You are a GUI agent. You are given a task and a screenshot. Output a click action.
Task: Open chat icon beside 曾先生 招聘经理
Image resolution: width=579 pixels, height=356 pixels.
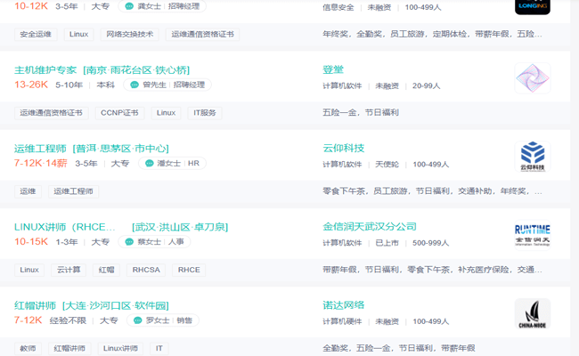tap(135, 85)
